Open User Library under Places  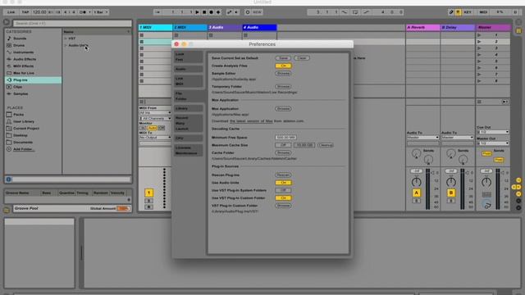(24, 121)
